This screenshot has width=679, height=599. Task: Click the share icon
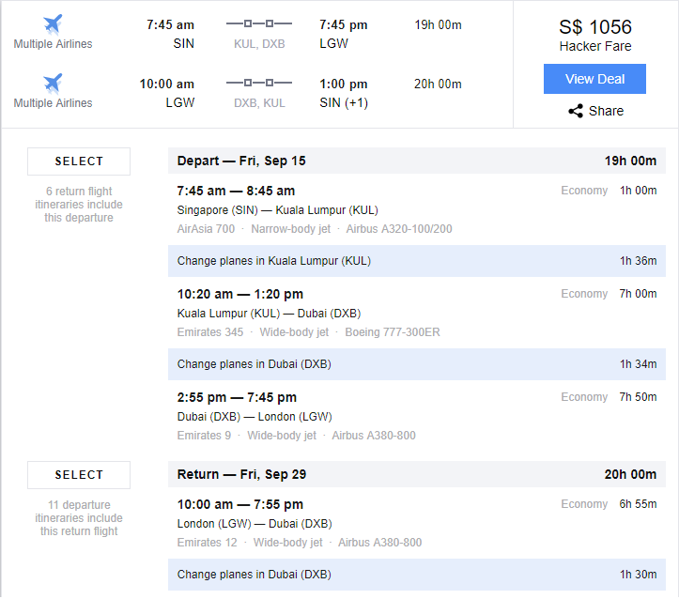point(576,111)
